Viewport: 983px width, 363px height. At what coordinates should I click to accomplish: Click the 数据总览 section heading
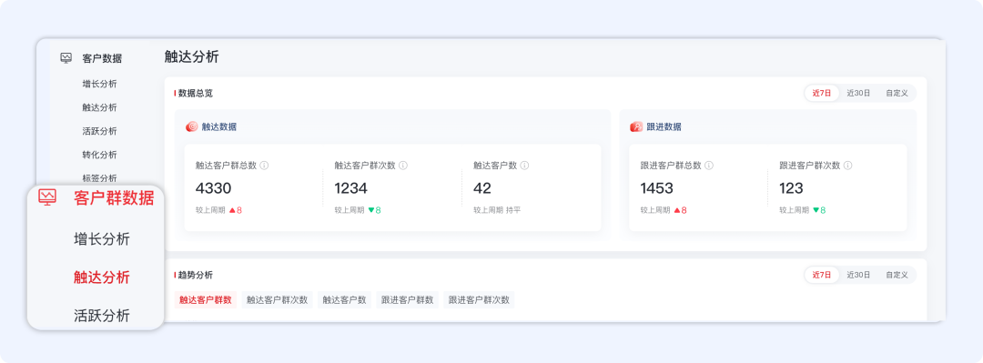coord(195,93)
